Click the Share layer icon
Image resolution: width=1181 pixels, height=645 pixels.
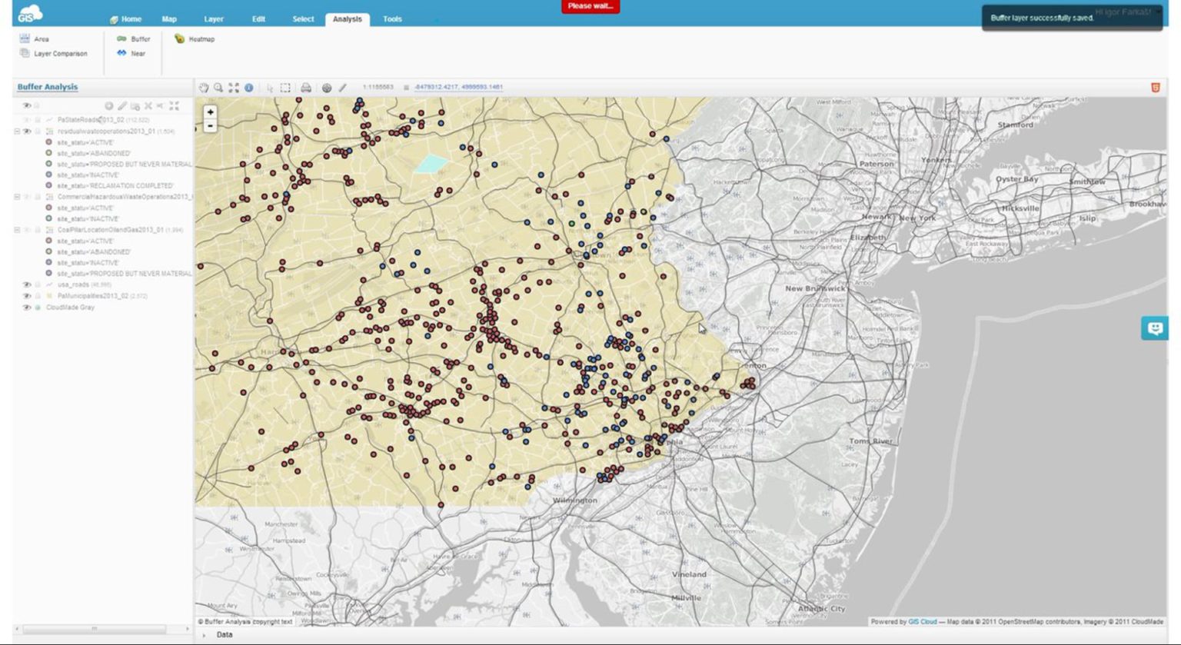(x=160, y=105)
